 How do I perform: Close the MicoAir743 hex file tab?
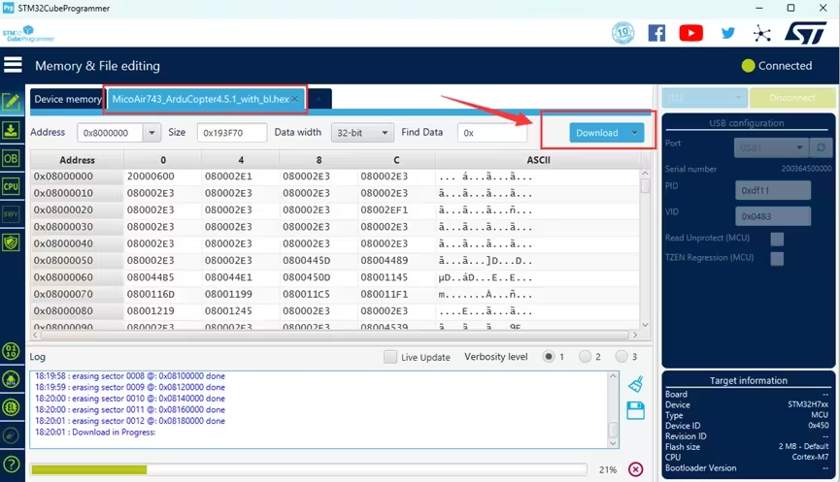[x=294, y=100]
